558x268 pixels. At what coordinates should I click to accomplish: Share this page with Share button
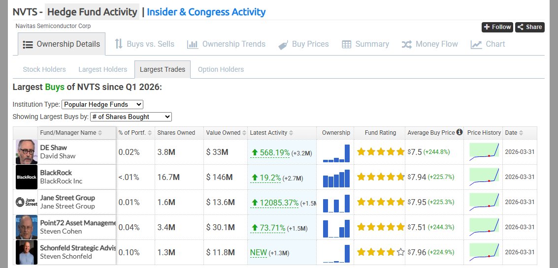pos(530,27)
